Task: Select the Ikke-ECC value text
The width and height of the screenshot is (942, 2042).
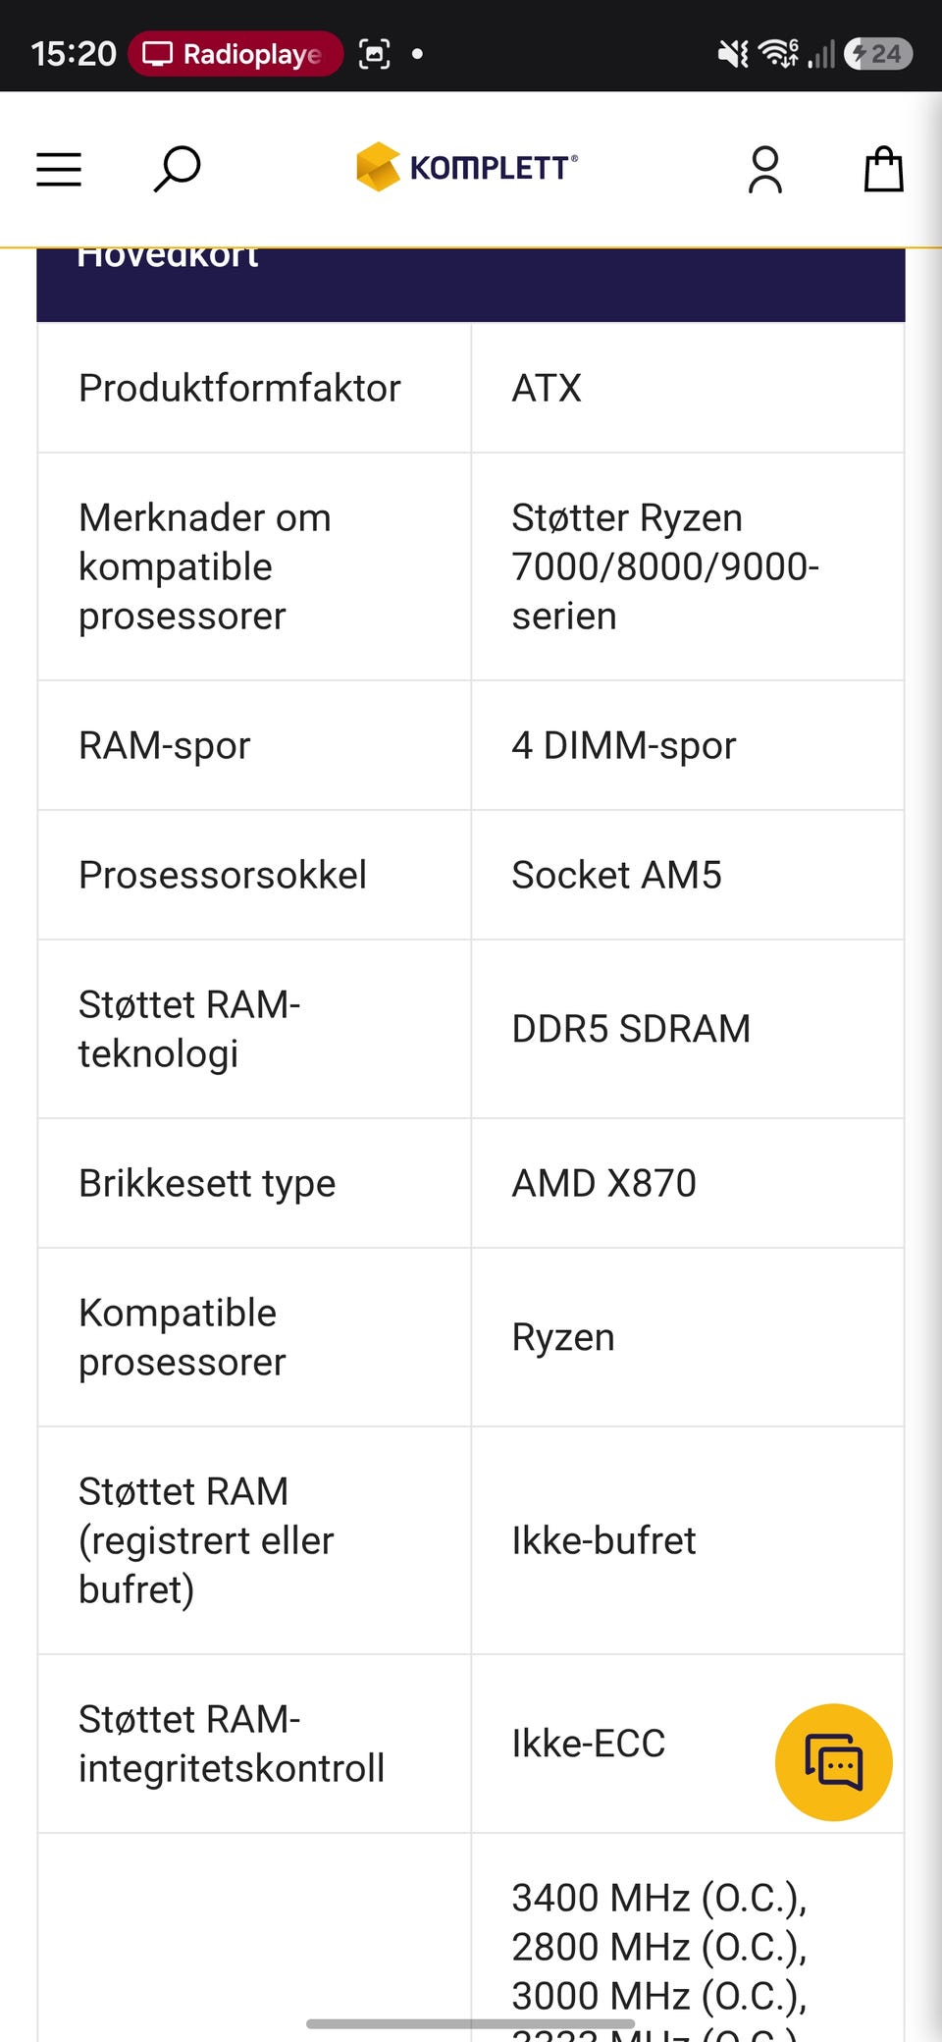Action: tap(588, 1744)
